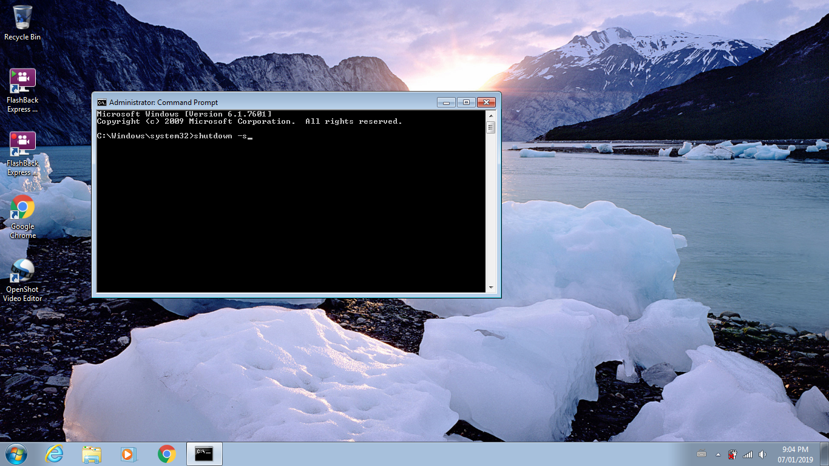This screenshot has width=829, height=466.
Task: Open volume control in system tray
Action: 762,454
